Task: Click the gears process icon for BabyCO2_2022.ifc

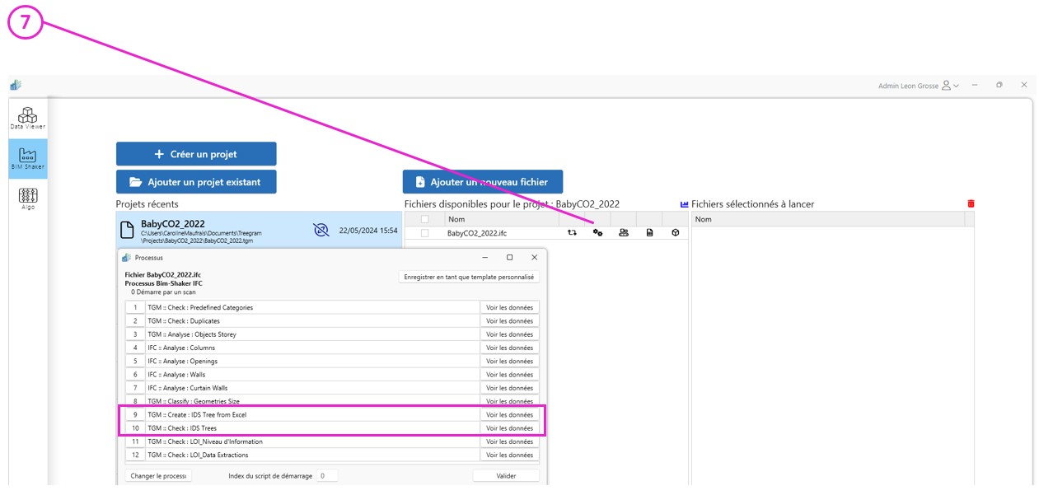Action: point(597,233)
